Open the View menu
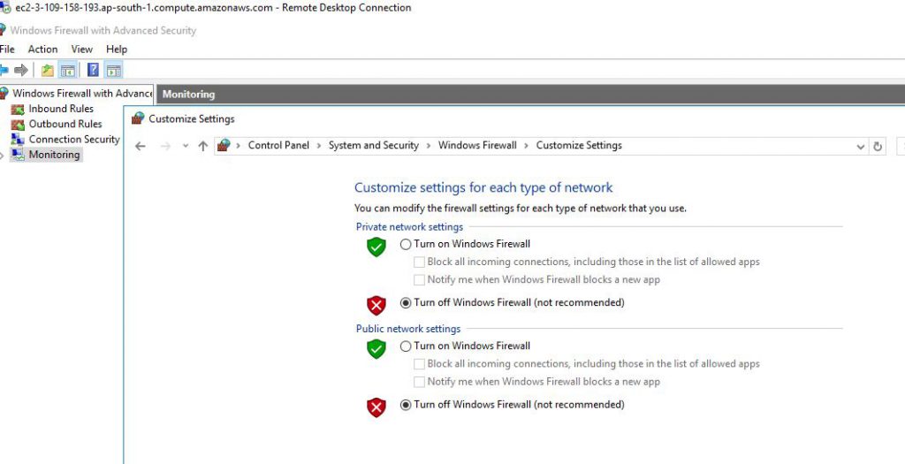 pos(81,49)
